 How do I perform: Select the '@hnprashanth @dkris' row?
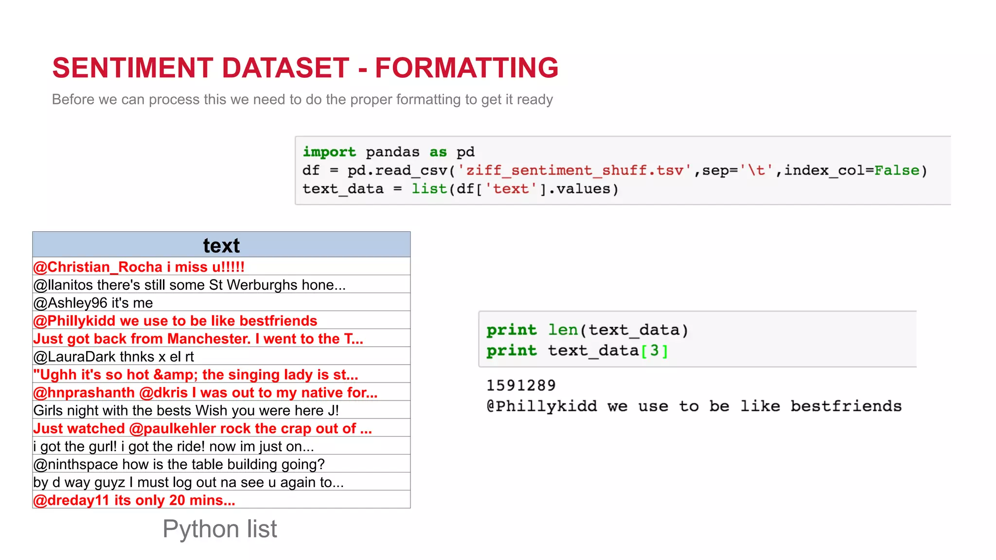[221, 392]
